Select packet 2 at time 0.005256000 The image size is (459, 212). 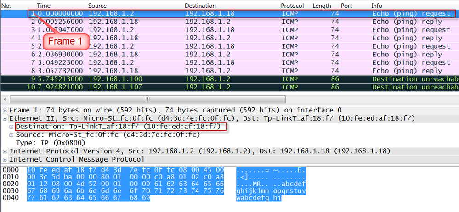230,22
